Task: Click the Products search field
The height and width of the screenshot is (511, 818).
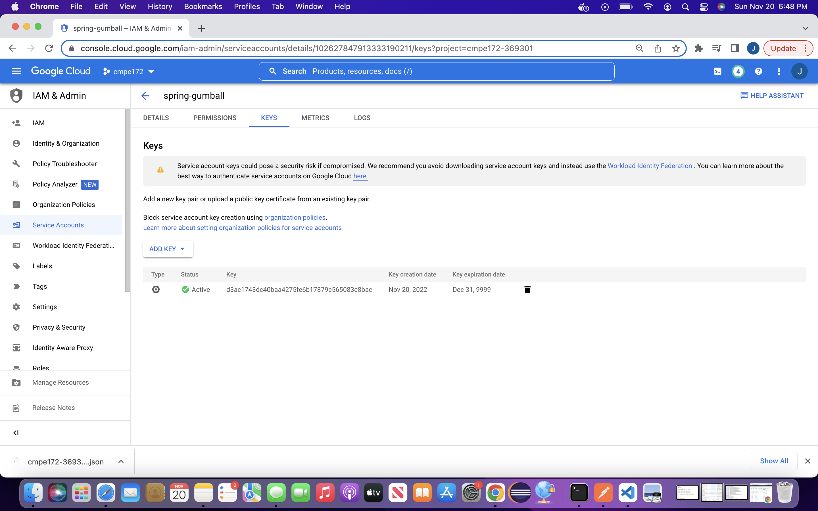Action: [436, 71]
